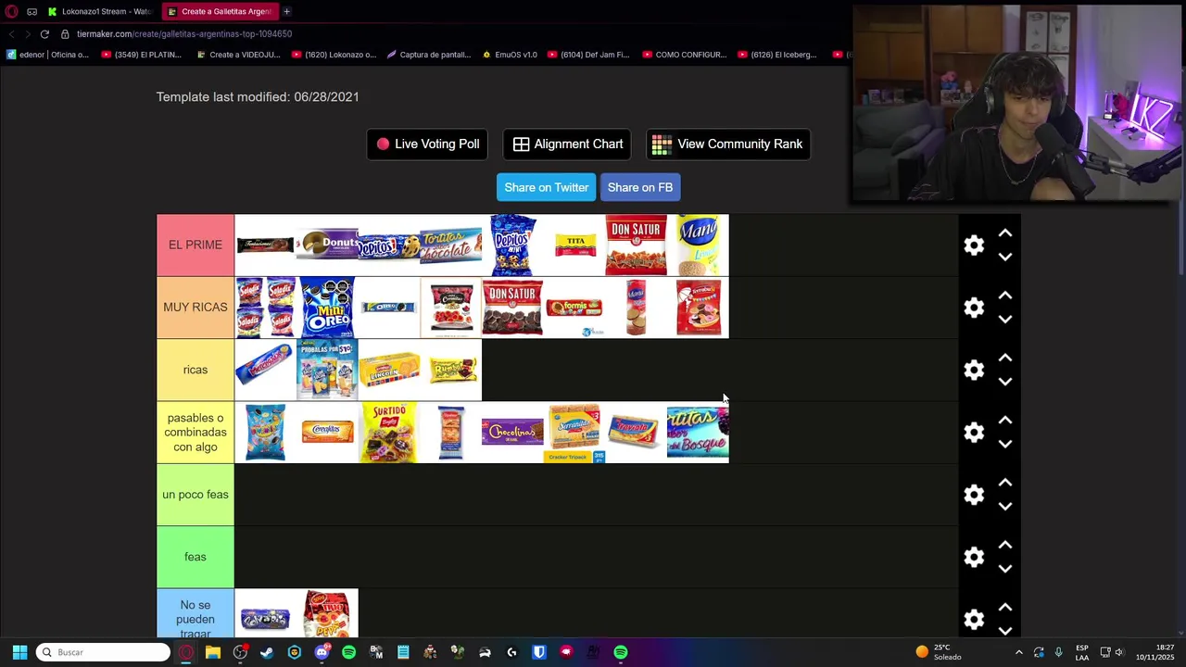Open the Alignment Chart
The height and width of the screenshot is (667, 1186).
pos(567,144)
